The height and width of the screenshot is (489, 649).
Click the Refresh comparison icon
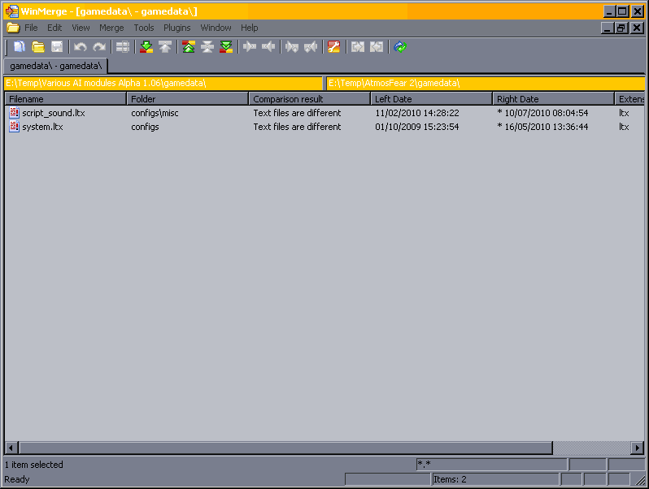[x=400, y=47]
